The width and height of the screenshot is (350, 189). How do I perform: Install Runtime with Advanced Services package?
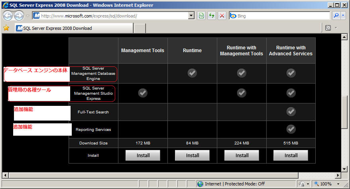point(291,155)
